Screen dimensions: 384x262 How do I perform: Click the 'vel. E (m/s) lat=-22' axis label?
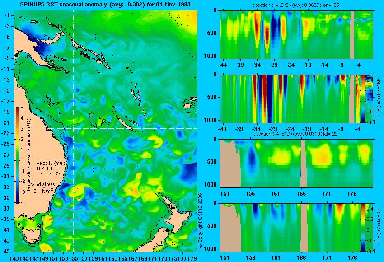[x=379, y=227]
